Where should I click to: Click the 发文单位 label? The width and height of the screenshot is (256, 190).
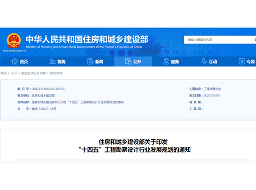point(24,95)
